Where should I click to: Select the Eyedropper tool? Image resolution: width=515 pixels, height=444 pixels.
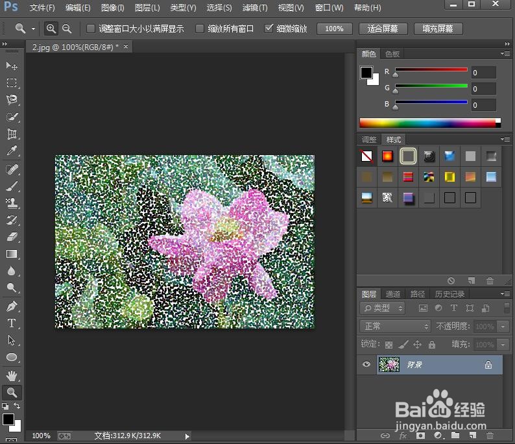pos(12,151)
